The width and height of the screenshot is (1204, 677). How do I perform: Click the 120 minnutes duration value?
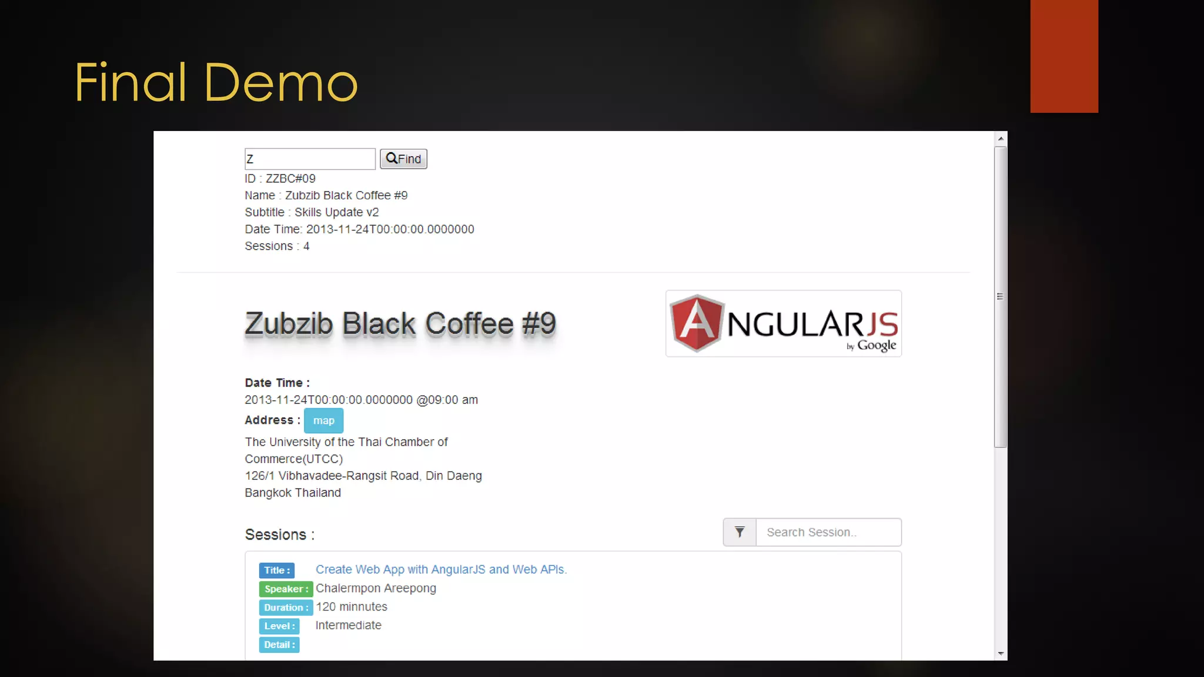click(352, 607)
